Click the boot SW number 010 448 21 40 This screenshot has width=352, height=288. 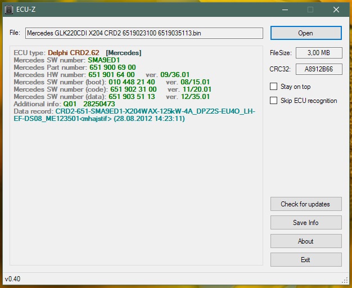(x=132, y=82)
